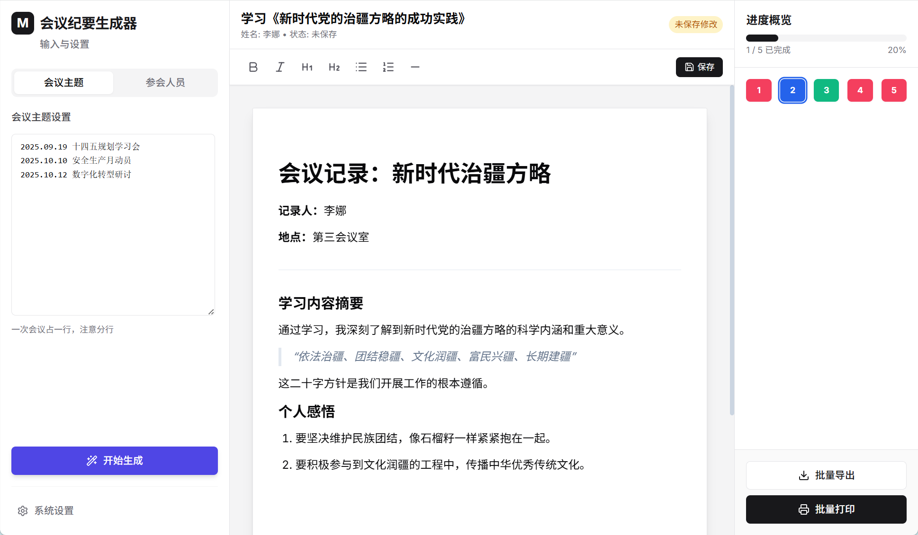Apply italic formatting
The height and width of the screenshot is (535, 918).
point(280,67)
